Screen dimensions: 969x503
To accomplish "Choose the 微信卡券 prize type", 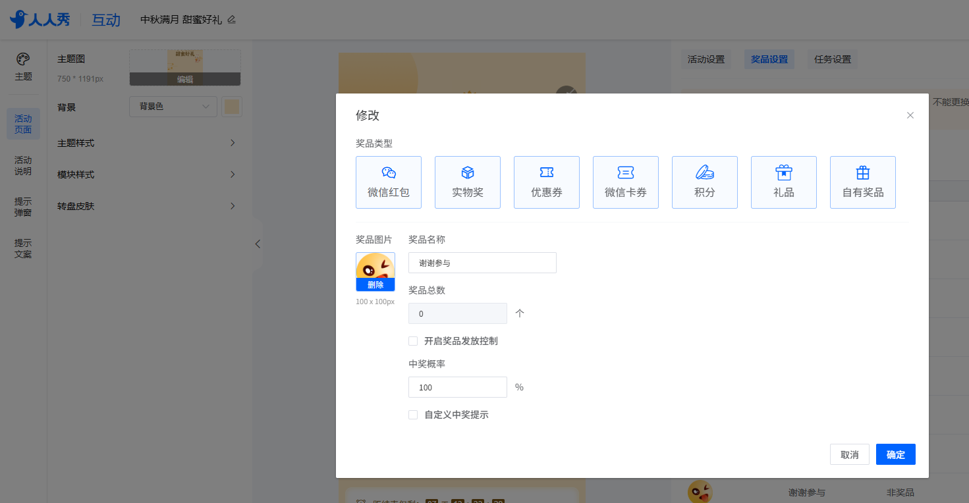I will 626,182.
